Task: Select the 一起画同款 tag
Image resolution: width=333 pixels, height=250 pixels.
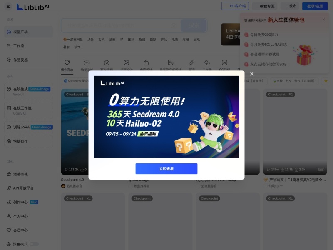Action: pyautogui.click(x=73, y=40)
